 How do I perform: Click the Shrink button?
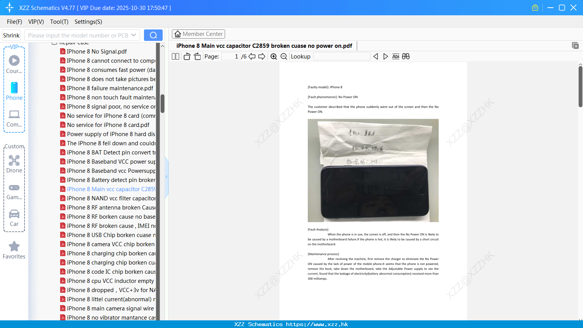[x=11, y=35]
